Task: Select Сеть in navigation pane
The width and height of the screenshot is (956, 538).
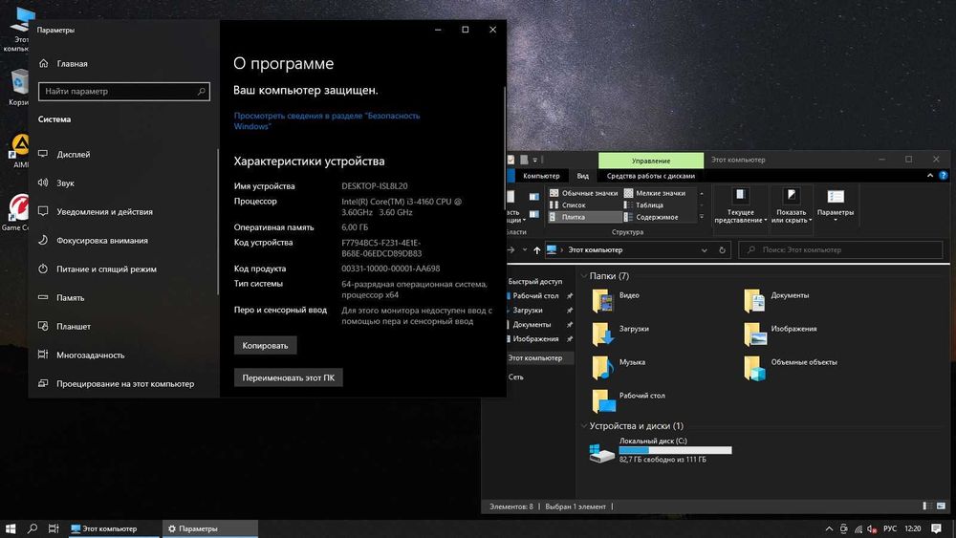Action: click(x=516, y=377)
